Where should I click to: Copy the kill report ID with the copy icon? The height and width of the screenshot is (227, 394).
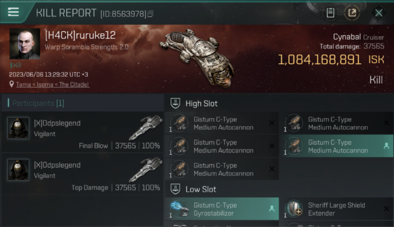point(151,14)
